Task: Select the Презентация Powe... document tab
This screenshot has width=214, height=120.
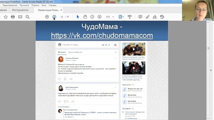Action: pyautogui.click(x=48, y=10)
